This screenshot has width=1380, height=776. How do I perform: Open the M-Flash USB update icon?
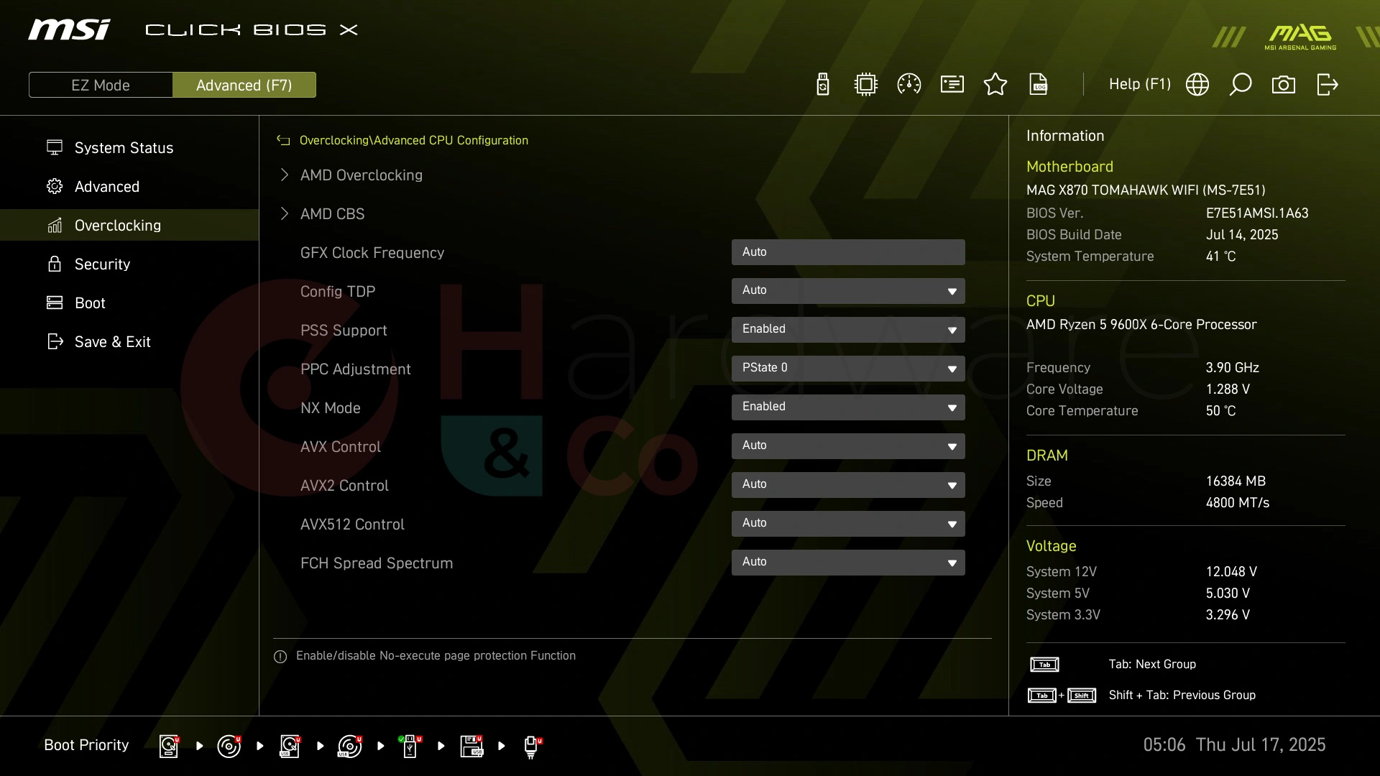[823, 85]
